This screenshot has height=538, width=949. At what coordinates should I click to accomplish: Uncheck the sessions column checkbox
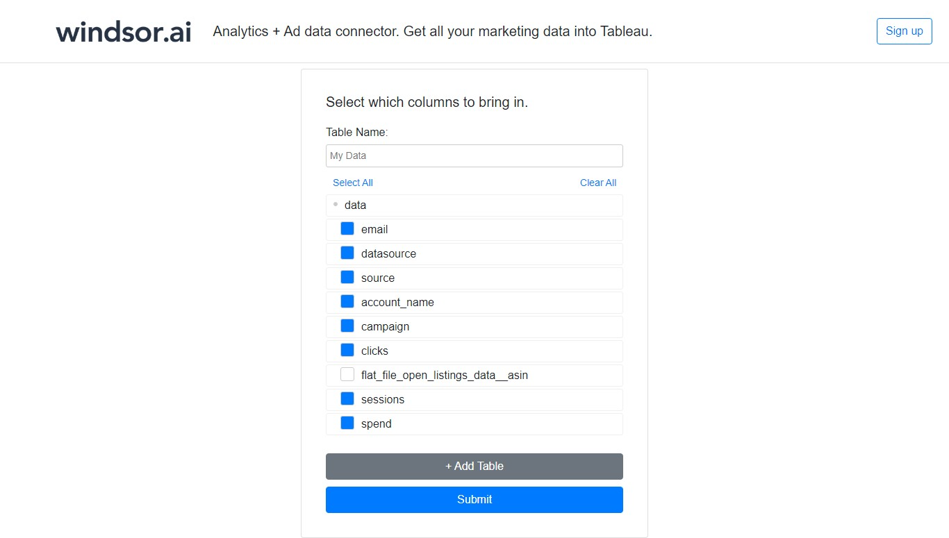pos(347,399)
